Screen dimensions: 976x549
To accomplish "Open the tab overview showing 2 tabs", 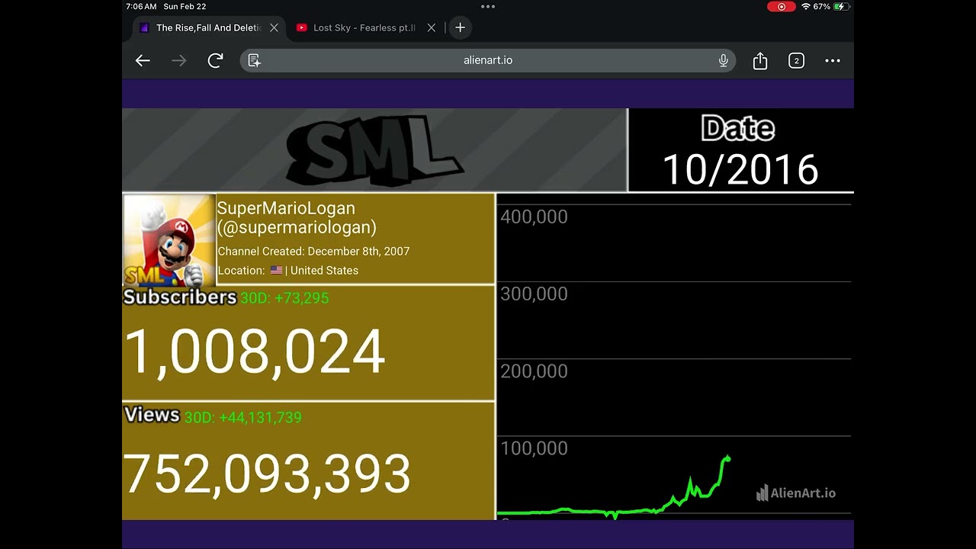I will click(796, 61).
